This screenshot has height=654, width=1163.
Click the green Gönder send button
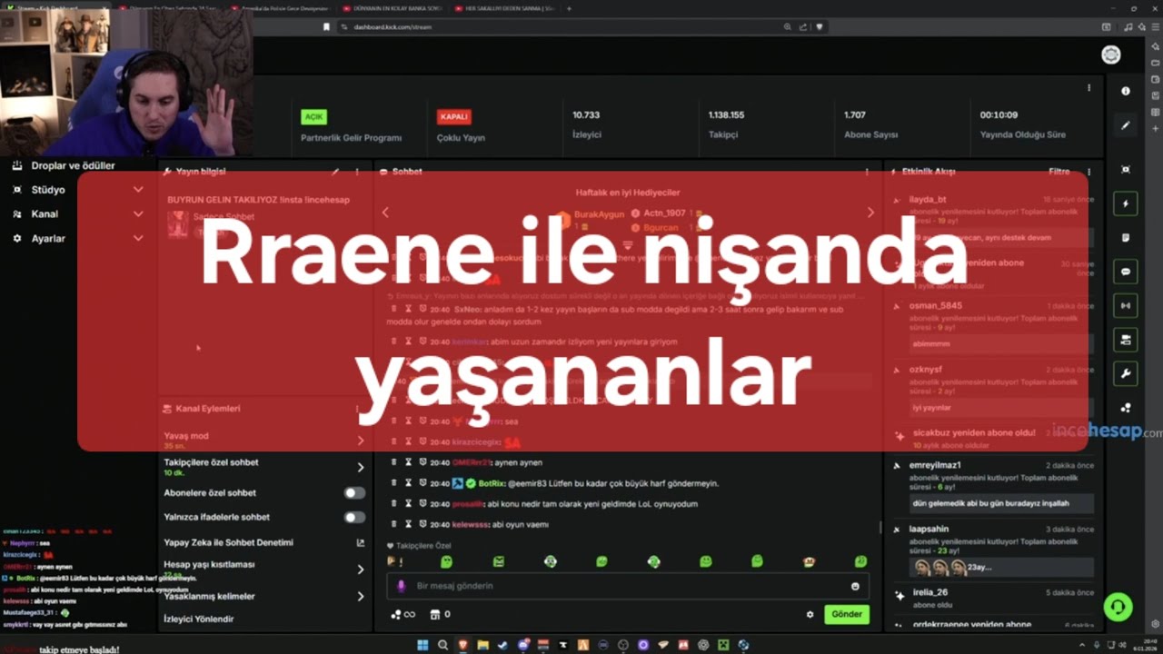847,614
